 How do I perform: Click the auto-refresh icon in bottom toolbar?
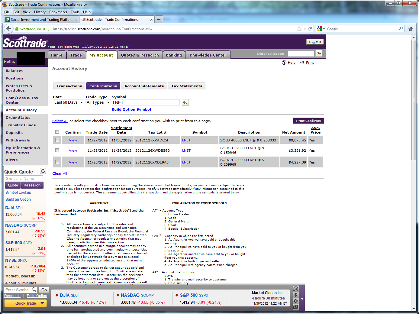295,289
